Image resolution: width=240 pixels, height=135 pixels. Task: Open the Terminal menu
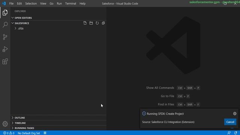(x=70, y=3)
